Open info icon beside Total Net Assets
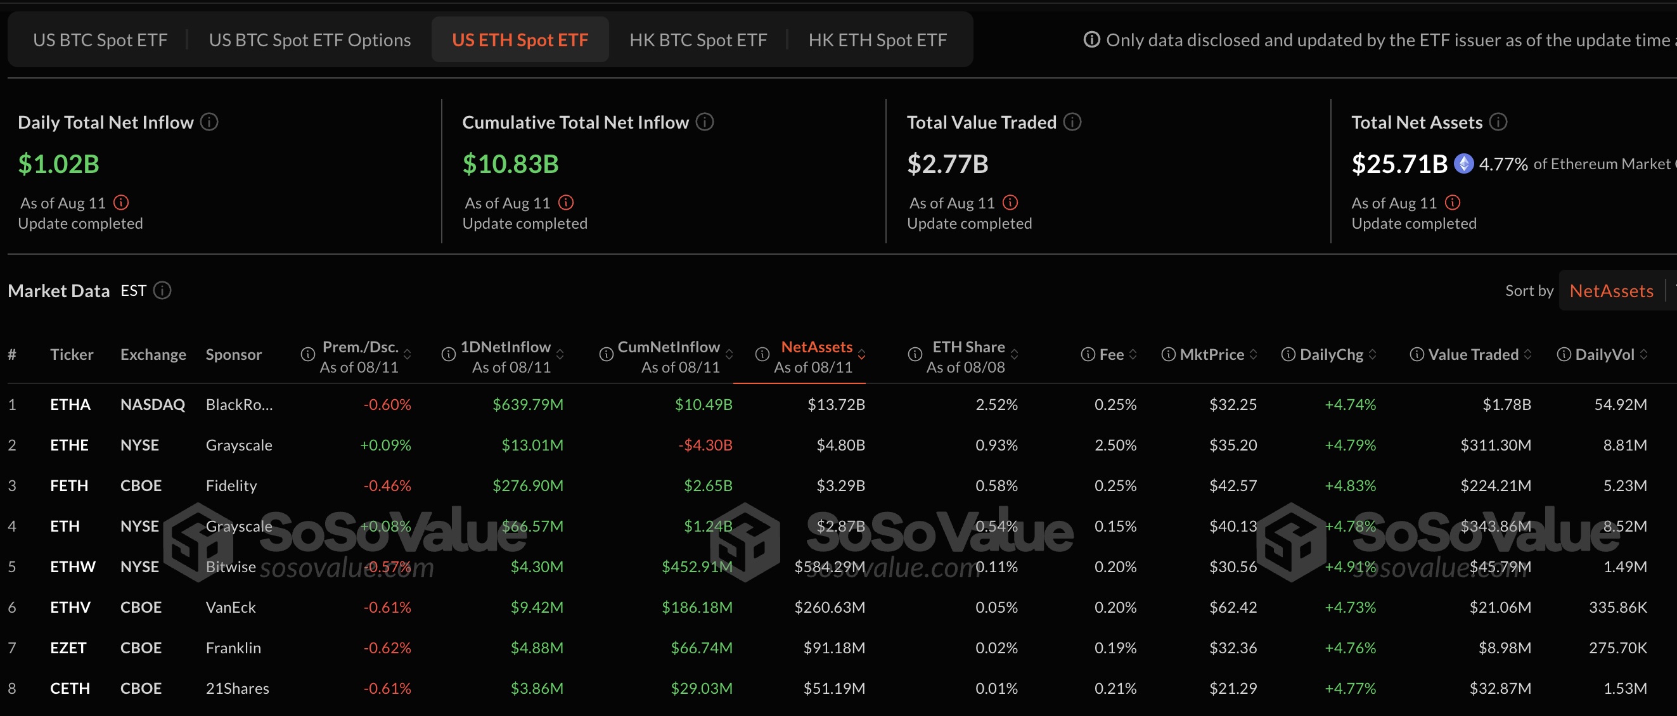1677x716 pixels. pyautogui.click(x=1498, y=122)
